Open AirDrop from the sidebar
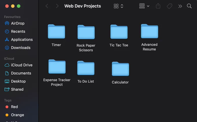 (x=18, y=23)
